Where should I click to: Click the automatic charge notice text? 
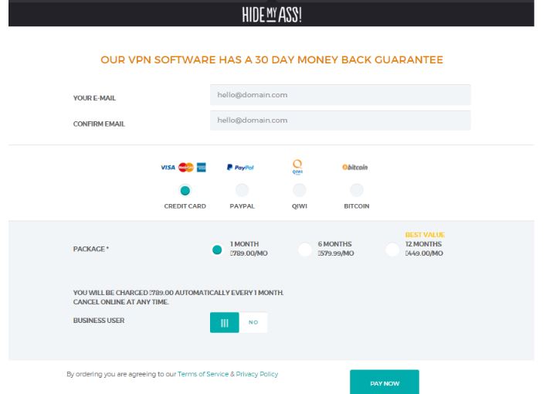[178, 297]
